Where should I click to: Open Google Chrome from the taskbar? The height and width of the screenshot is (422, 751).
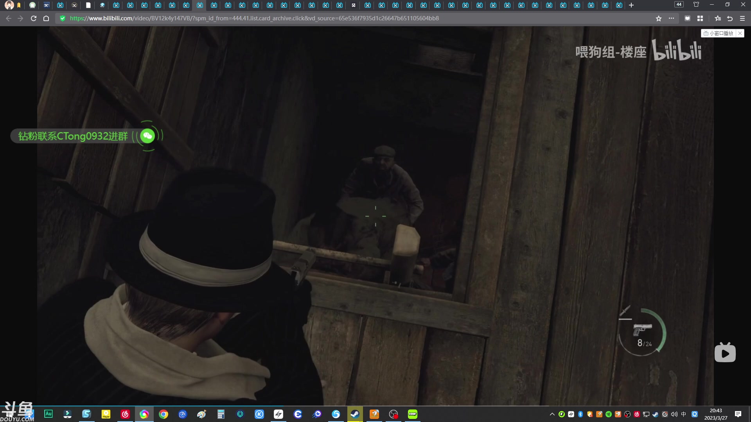[163, 414]
